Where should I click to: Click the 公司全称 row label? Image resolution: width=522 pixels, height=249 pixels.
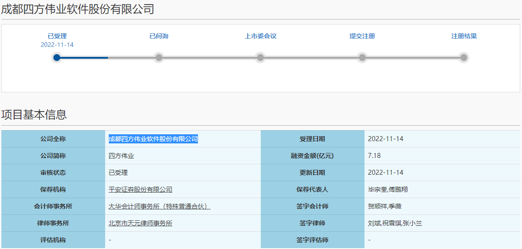point(53,139)
